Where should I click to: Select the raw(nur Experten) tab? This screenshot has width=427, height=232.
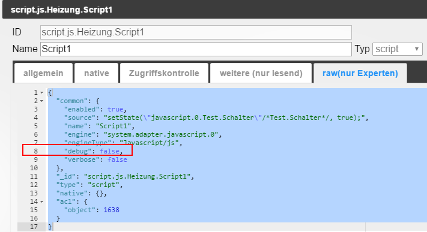pyautogui.click(x=360, y=73)
